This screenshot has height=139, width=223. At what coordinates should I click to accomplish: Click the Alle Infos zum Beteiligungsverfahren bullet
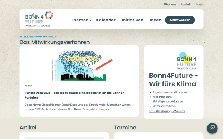168,99
